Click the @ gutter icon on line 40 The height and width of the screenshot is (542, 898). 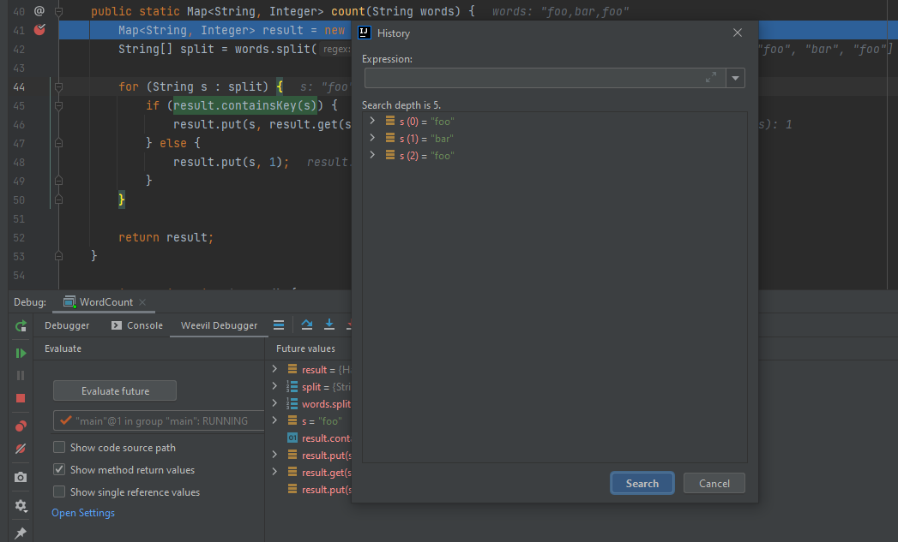[x=39, y=11]
